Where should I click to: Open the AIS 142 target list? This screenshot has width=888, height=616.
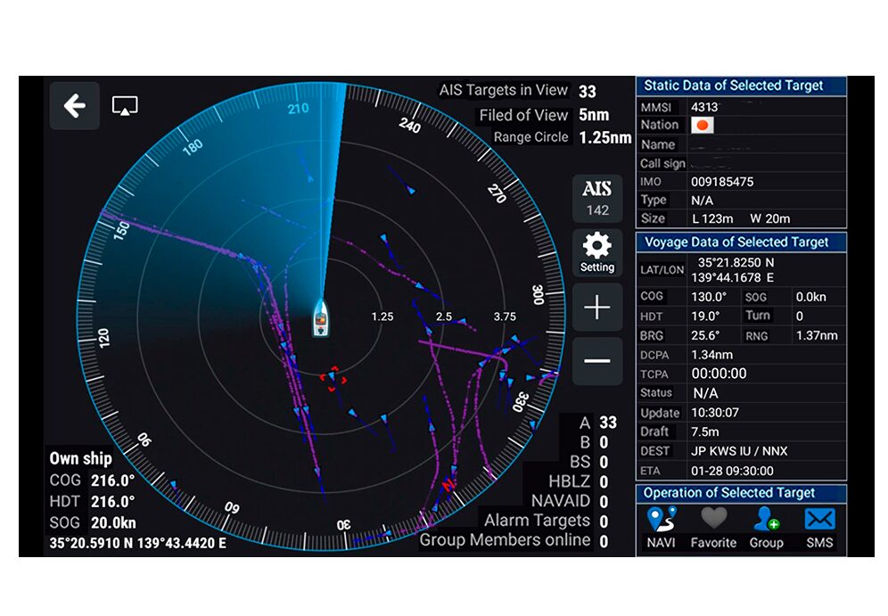pos(596,199)
